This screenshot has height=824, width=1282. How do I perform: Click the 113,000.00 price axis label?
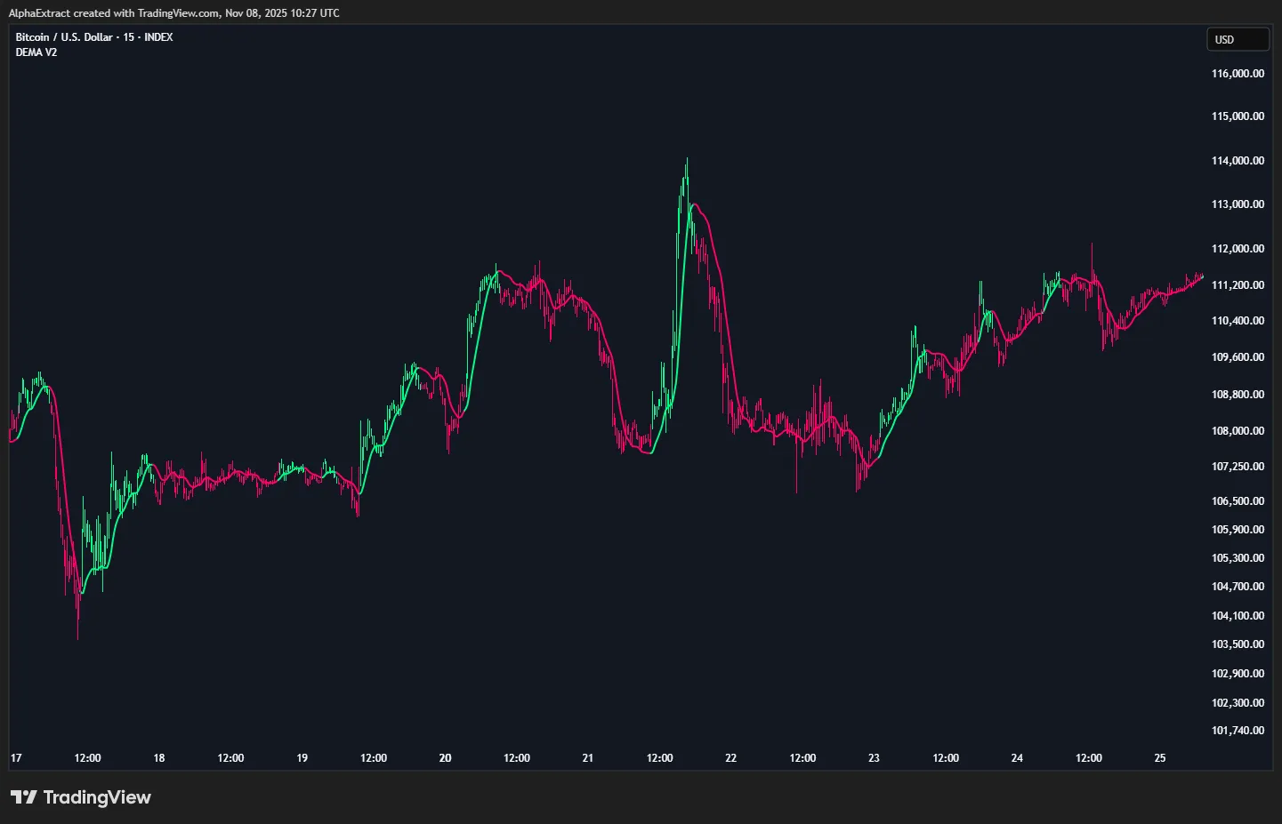pyautogui.click(x=1238, y=204)
